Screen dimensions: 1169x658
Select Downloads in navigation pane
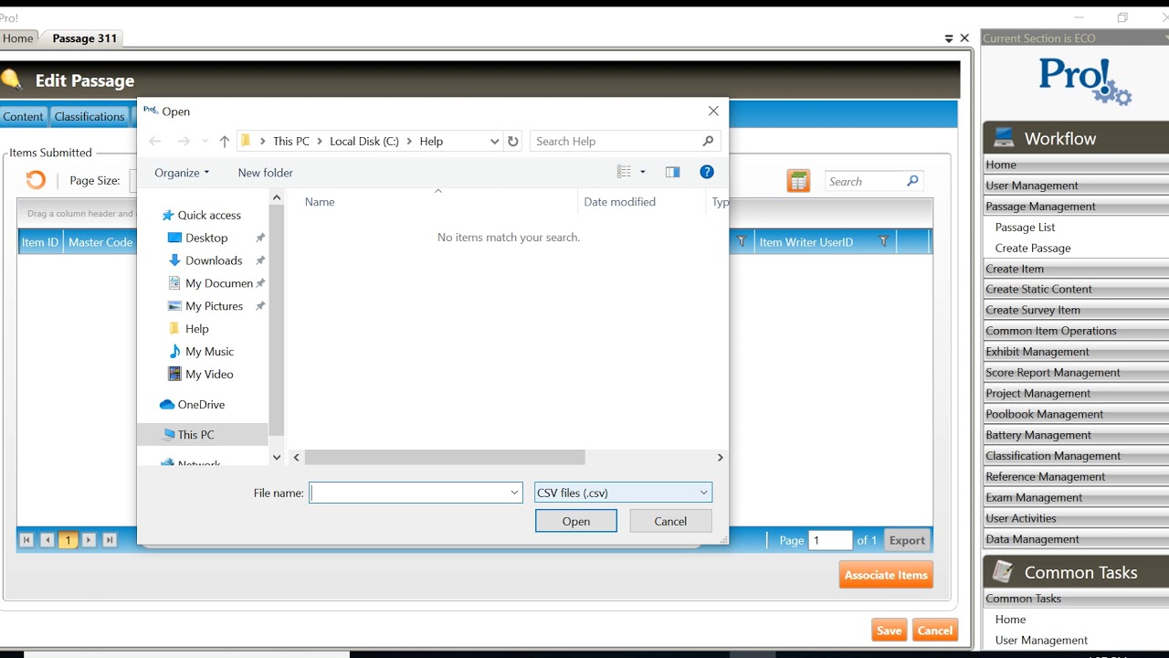214,260
